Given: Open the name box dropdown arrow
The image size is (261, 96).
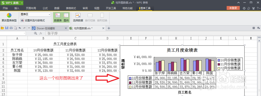Looking at the screenshot, I should pyautogui.click(x=25, y=33).
